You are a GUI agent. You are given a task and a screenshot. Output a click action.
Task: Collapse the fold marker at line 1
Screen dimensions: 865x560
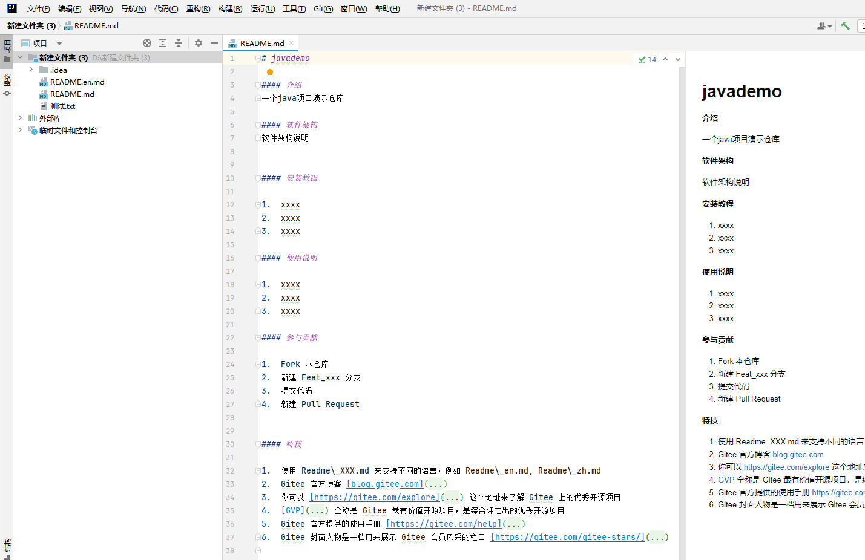pyautogui.click(x=258, y=59)
